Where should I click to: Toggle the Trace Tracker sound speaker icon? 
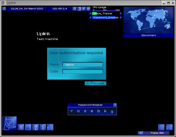point(141,133)
